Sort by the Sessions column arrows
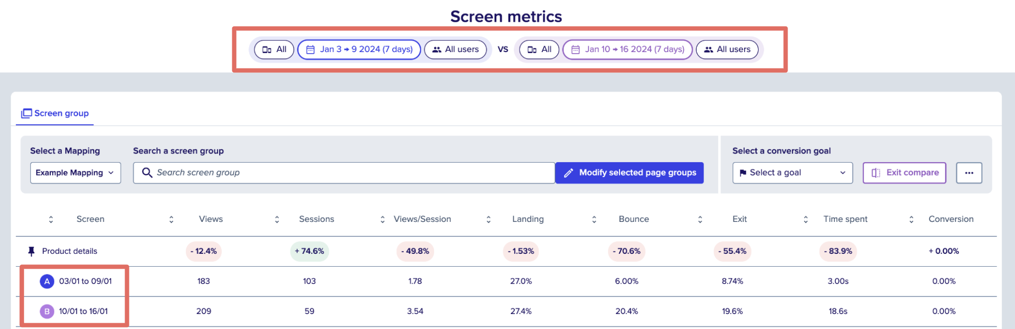Image resolution: width=1015 pixels, height=329 pixels. (277, 219)
